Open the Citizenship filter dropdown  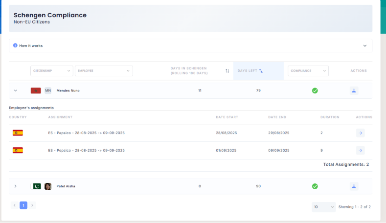coord(51,71)
